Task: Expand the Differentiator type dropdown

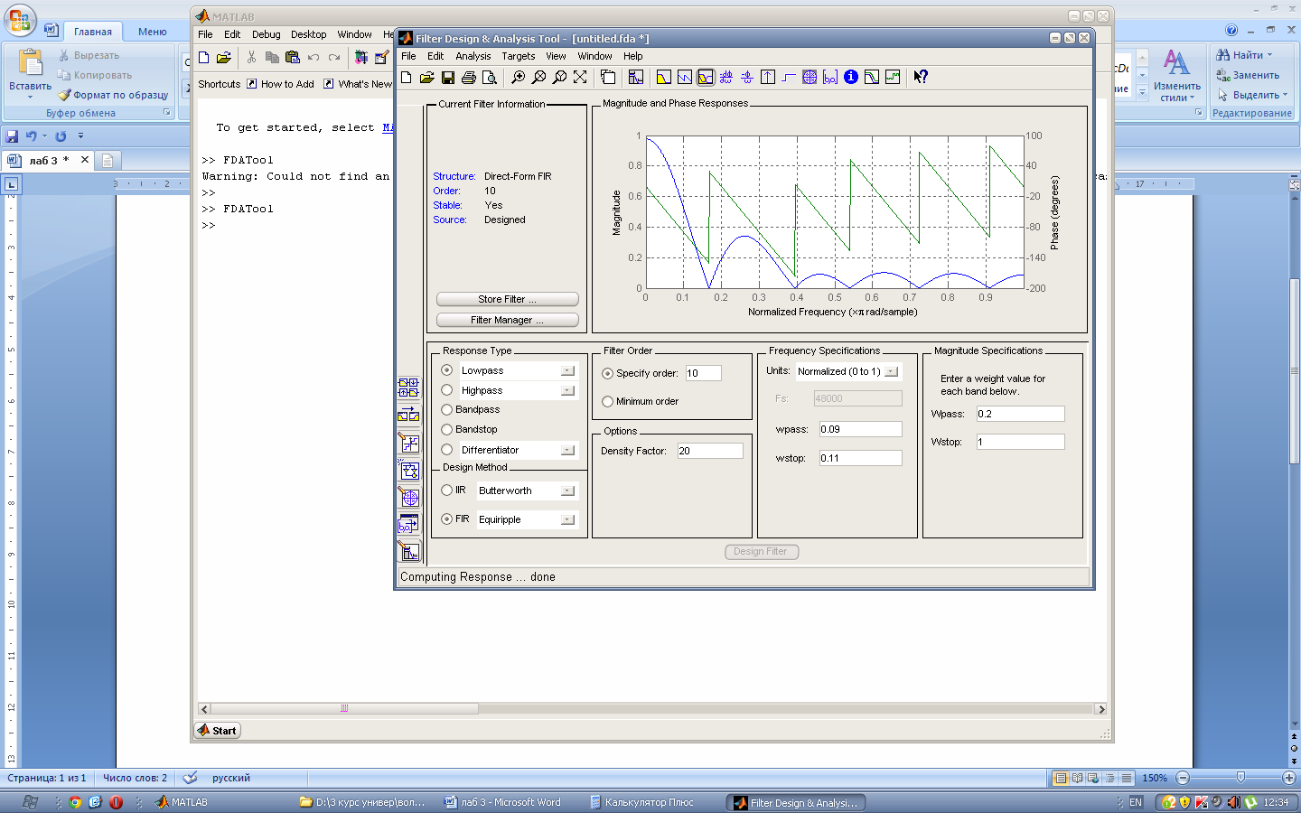Action: tap(567, 450)
